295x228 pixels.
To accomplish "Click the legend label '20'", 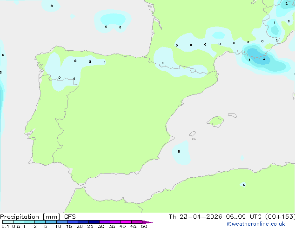I will (80, 226).
